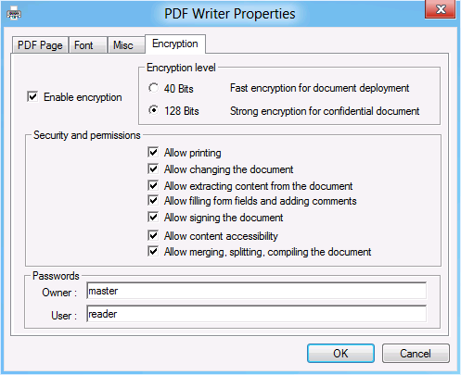The image size is (461, 375).
Task: Disable Allow merging, splitting, compiling the document
Action: coord(153,252)
